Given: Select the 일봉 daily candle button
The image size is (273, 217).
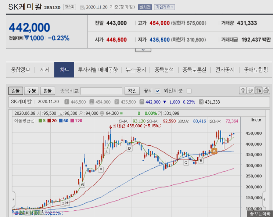Looking at the screenshot, I should click(16, 91).
